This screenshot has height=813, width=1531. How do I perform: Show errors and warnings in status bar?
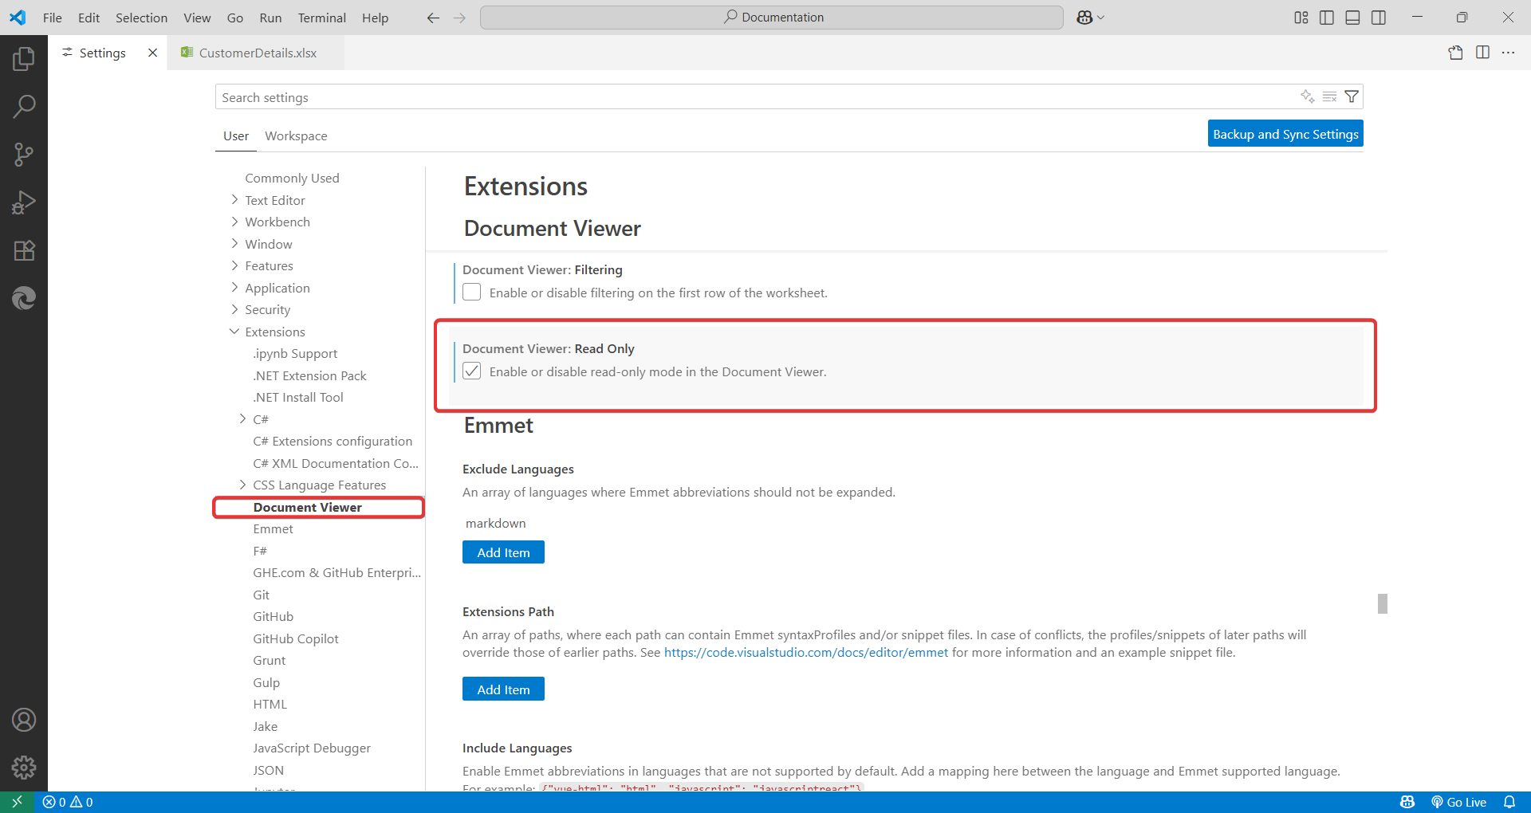68,802
